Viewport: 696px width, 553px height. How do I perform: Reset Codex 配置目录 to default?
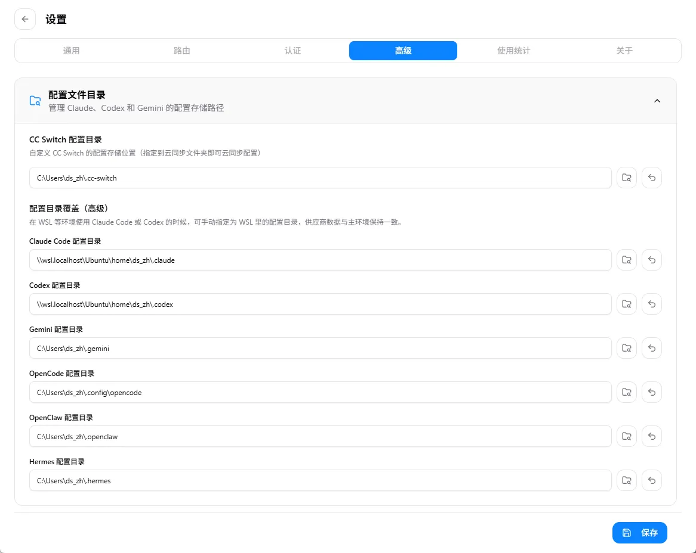click(x=652, y=304)
